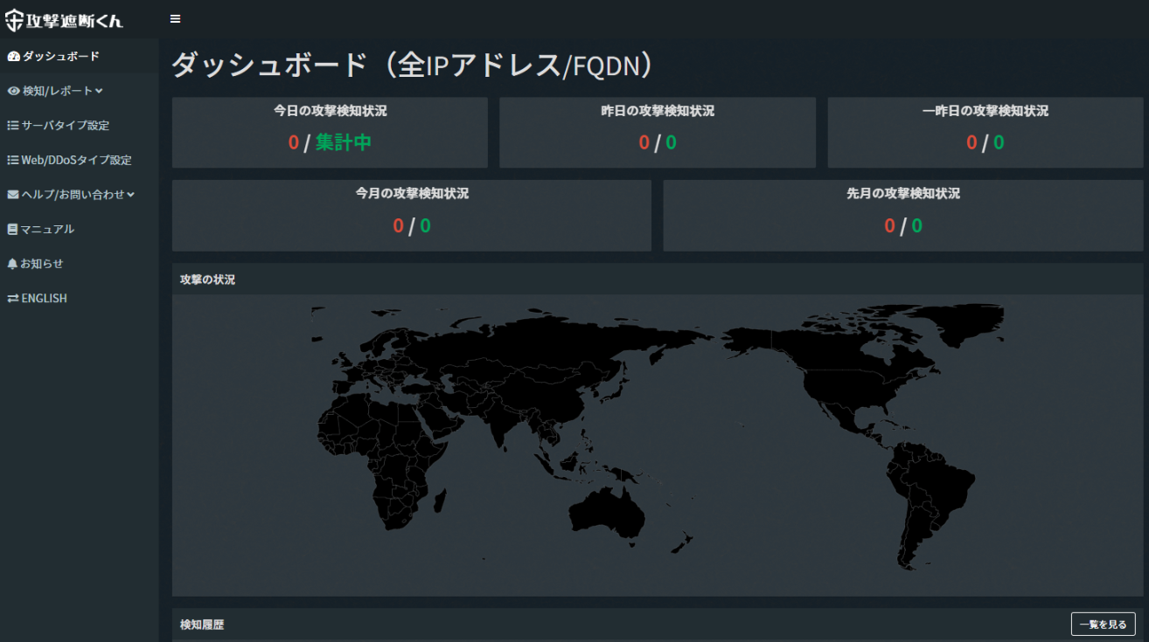
Task: Select the 一昨日の攻撃検知状況 card
Action: (985, 132)
